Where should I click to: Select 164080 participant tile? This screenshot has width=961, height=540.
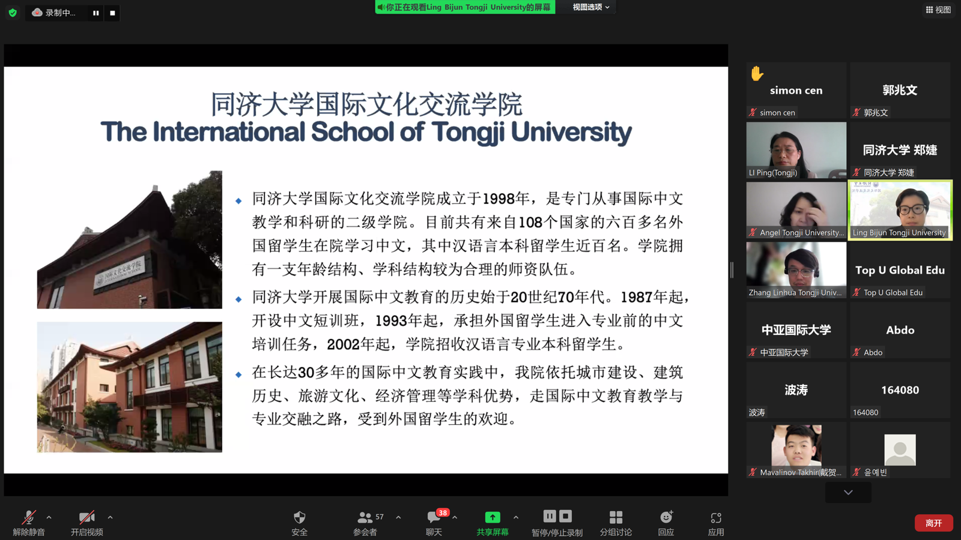point(900,390)
